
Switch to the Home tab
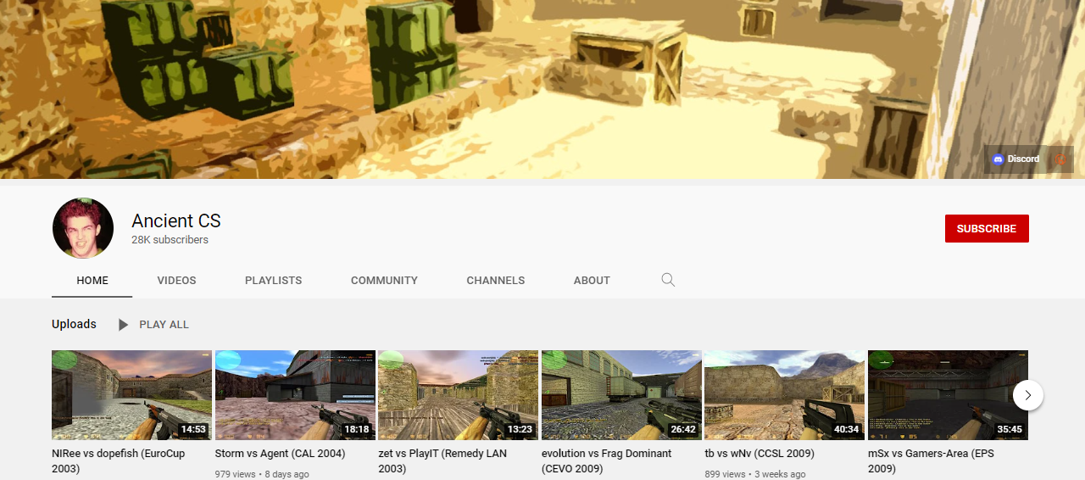point(92,280)
